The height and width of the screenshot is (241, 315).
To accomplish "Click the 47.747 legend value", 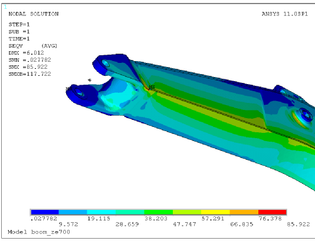I will click(x=185, y=224).
